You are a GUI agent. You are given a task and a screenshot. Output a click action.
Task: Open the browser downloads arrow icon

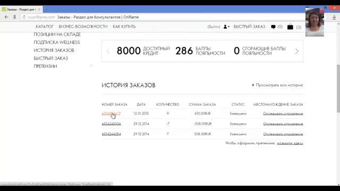coord(334,18)
